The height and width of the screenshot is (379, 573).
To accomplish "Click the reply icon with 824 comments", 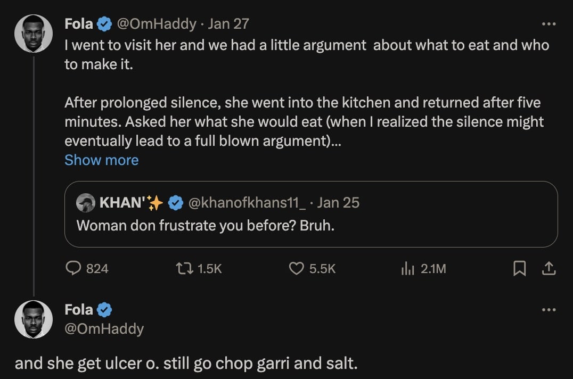I will point(72,269).
